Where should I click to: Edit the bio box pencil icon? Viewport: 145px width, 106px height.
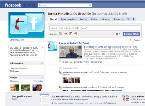[42, 48]
